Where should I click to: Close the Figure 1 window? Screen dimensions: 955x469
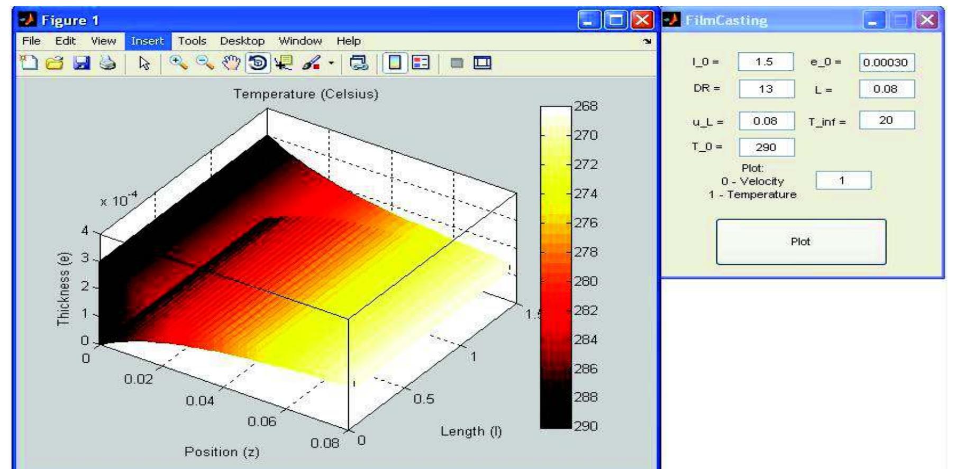click(x=642, y=20)
